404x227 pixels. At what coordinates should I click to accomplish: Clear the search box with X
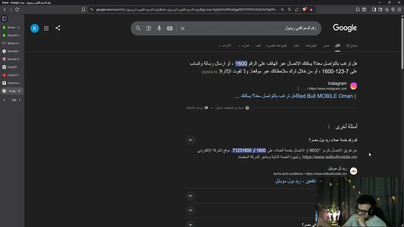[x=182, y=28]
